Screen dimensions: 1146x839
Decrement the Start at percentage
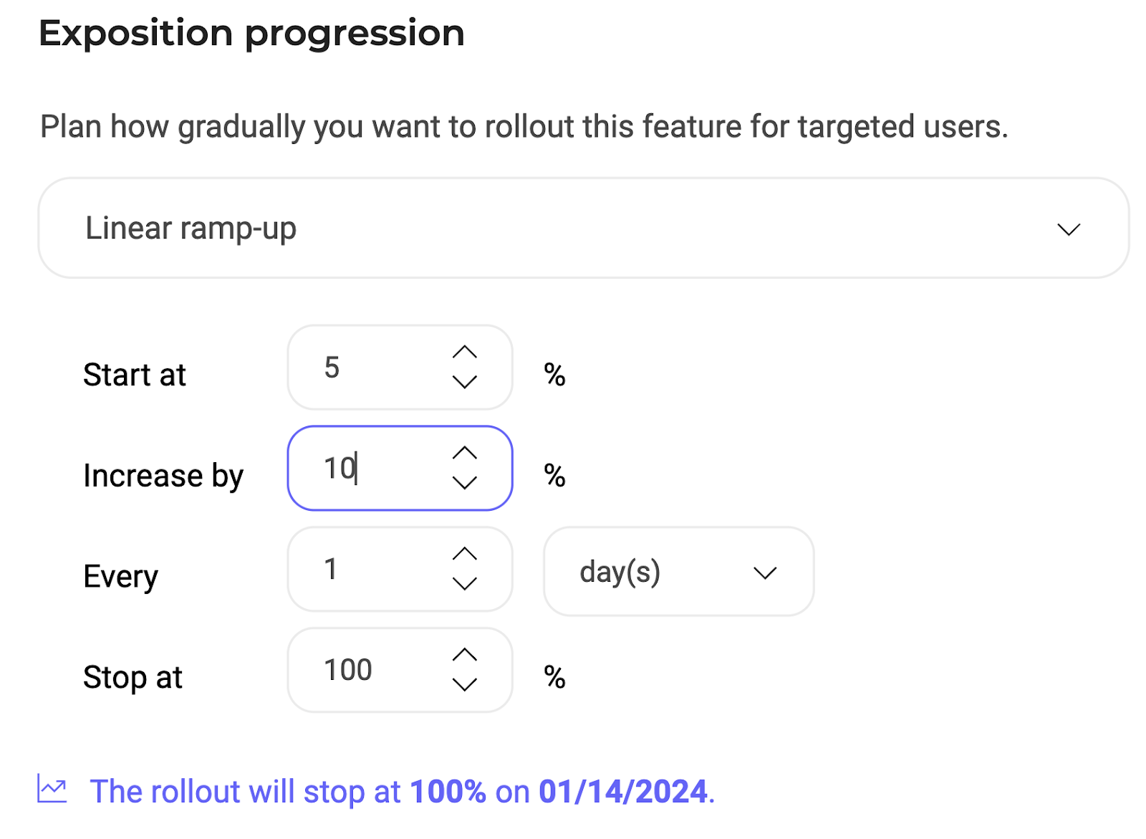click(465, 383)
